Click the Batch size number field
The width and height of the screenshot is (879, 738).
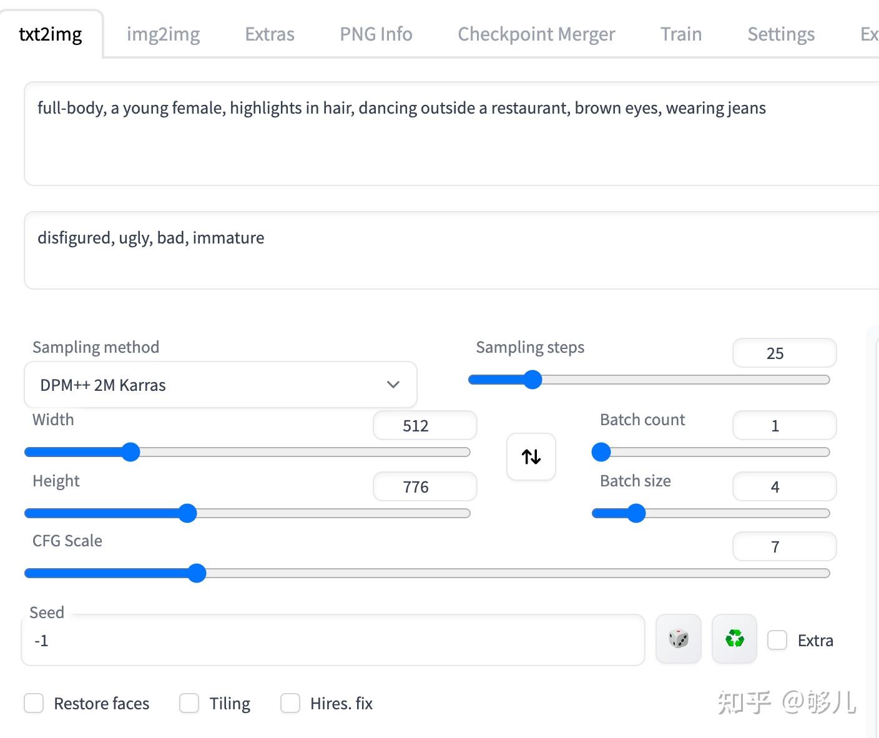[784, 487]
